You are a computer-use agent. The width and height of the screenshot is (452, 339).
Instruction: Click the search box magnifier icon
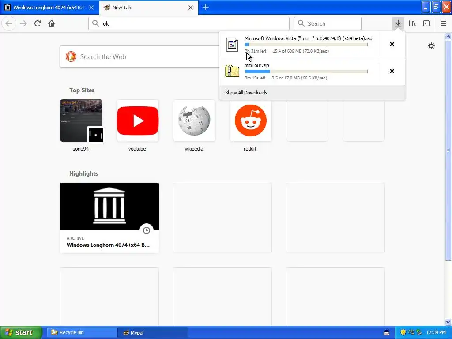(301, 23)
